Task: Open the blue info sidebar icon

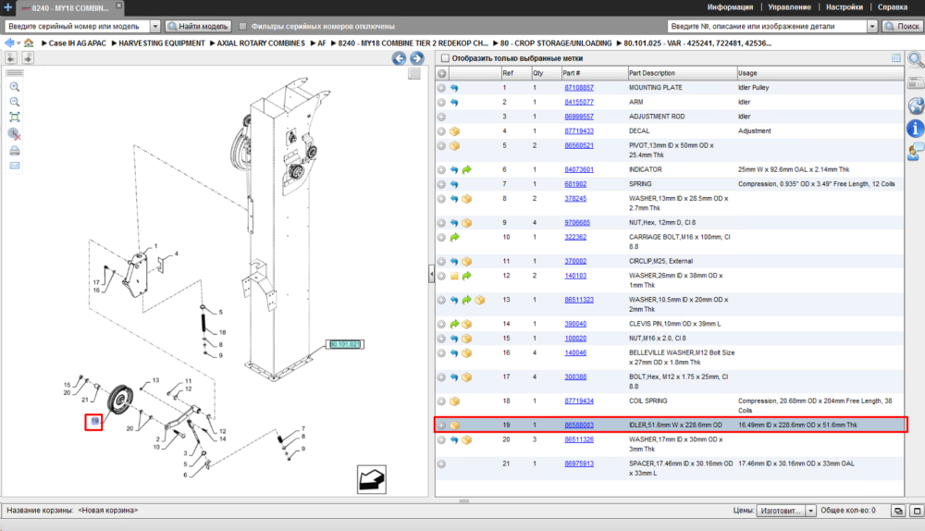Action: 916,128
